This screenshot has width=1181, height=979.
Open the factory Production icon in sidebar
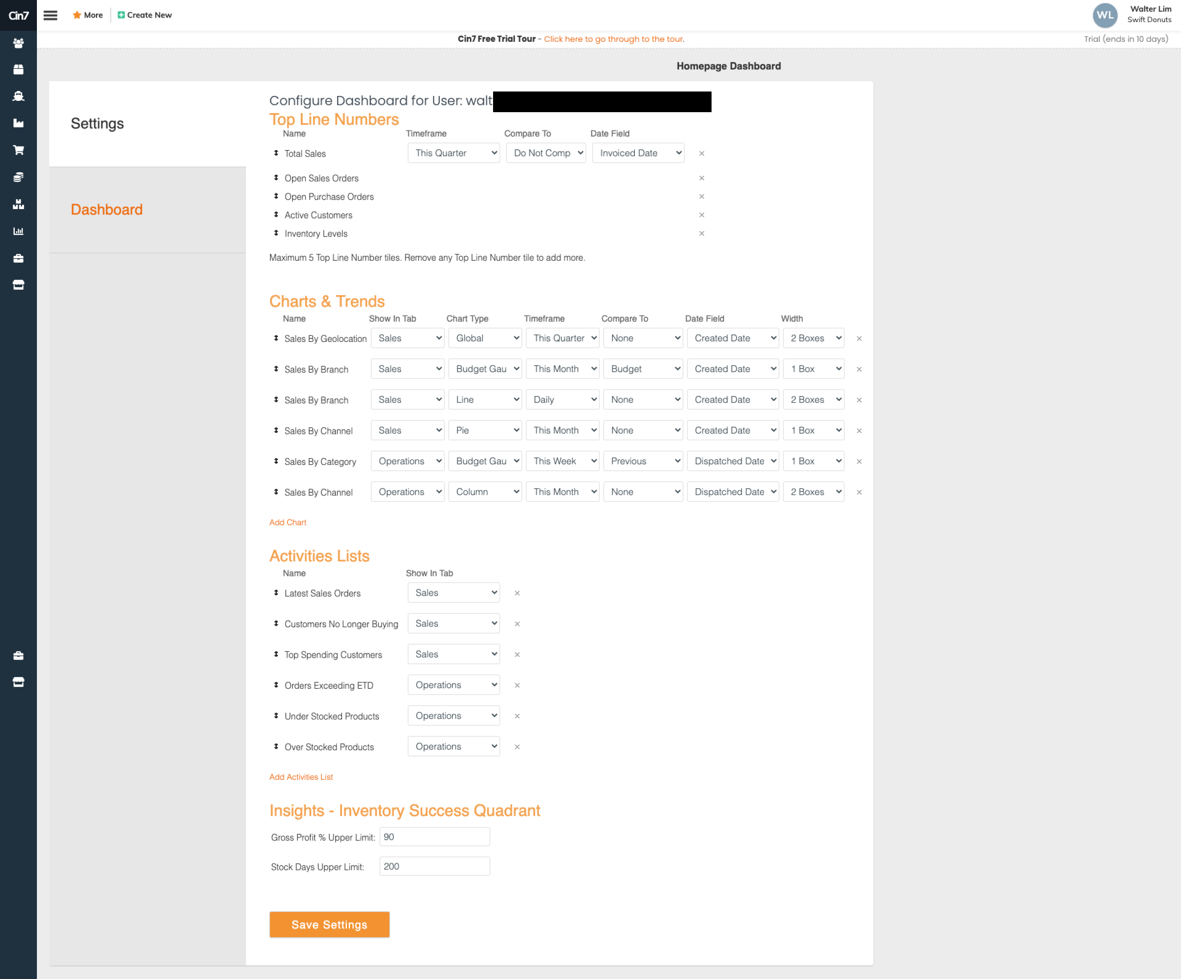19,123
